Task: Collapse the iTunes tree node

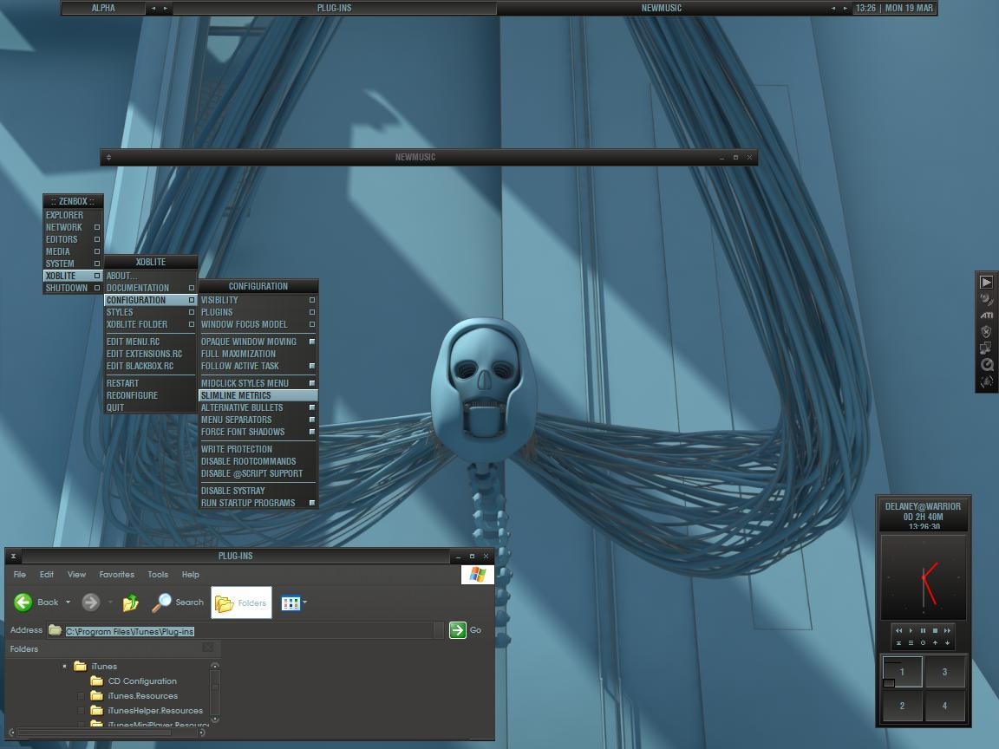Action: pyautogui.click(x=65, y=666)
